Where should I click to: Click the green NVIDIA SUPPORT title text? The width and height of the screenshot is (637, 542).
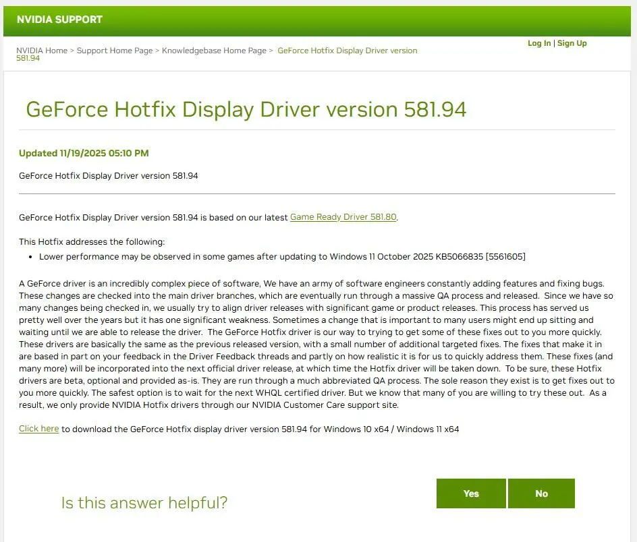click(59, 20)
